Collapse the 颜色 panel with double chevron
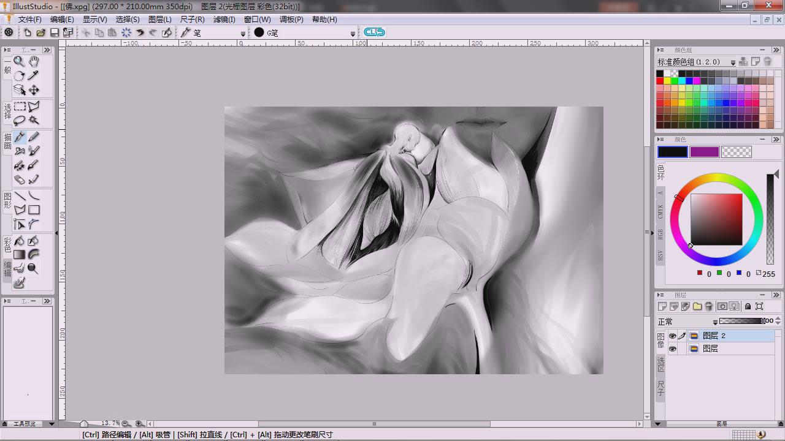 (776, 140)
